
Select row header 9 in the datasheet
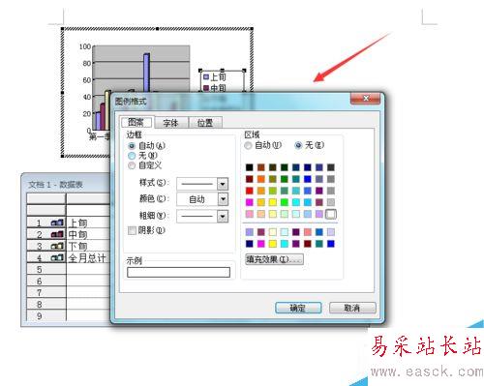click(46, 315)
